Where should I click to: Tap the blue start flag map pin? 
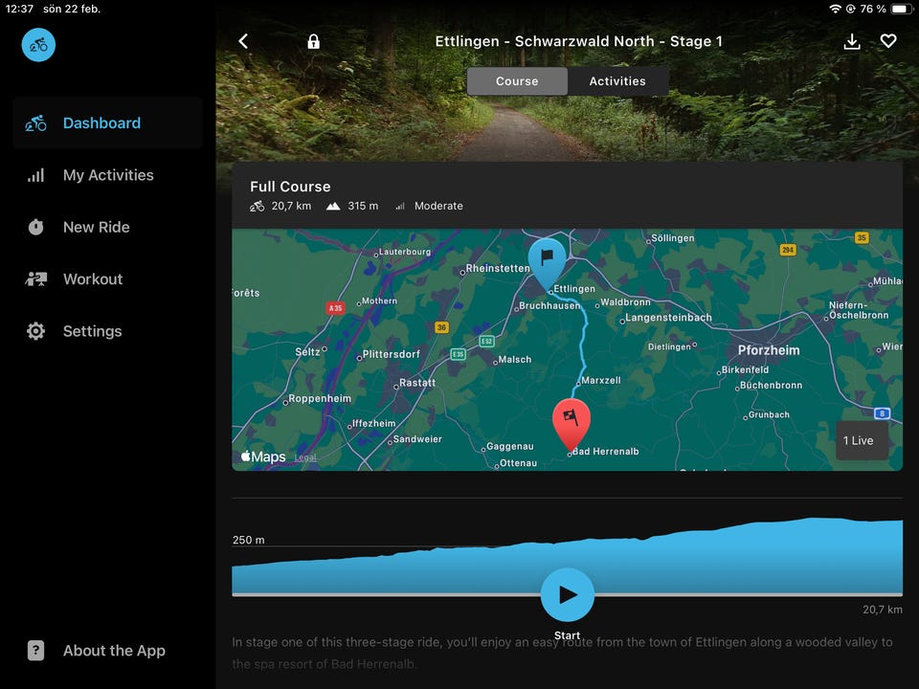pyautogui.click(x=547, y=263)
